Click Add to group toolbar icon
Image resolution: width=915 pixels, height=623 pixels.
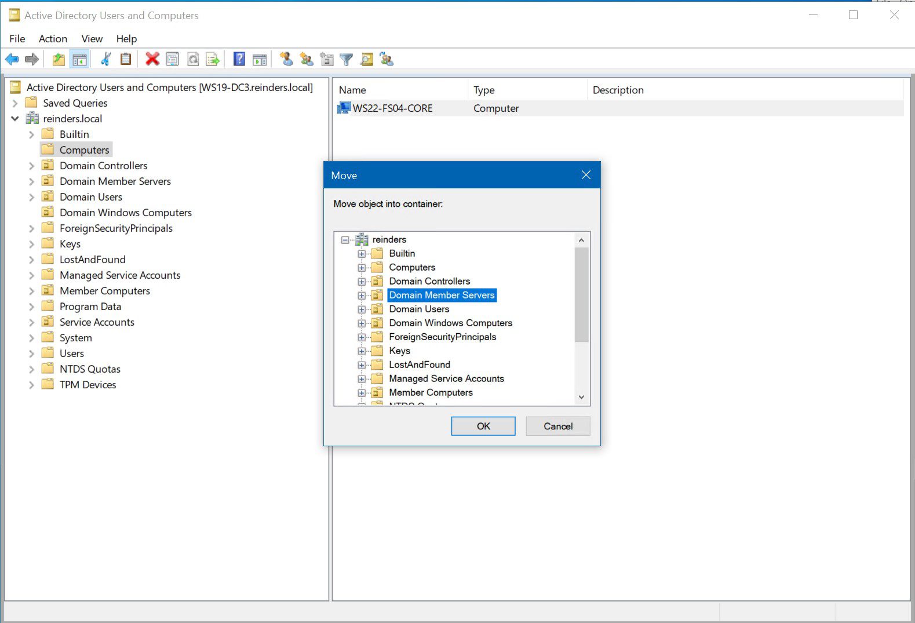pyautogui.click(x=387, y=59)
